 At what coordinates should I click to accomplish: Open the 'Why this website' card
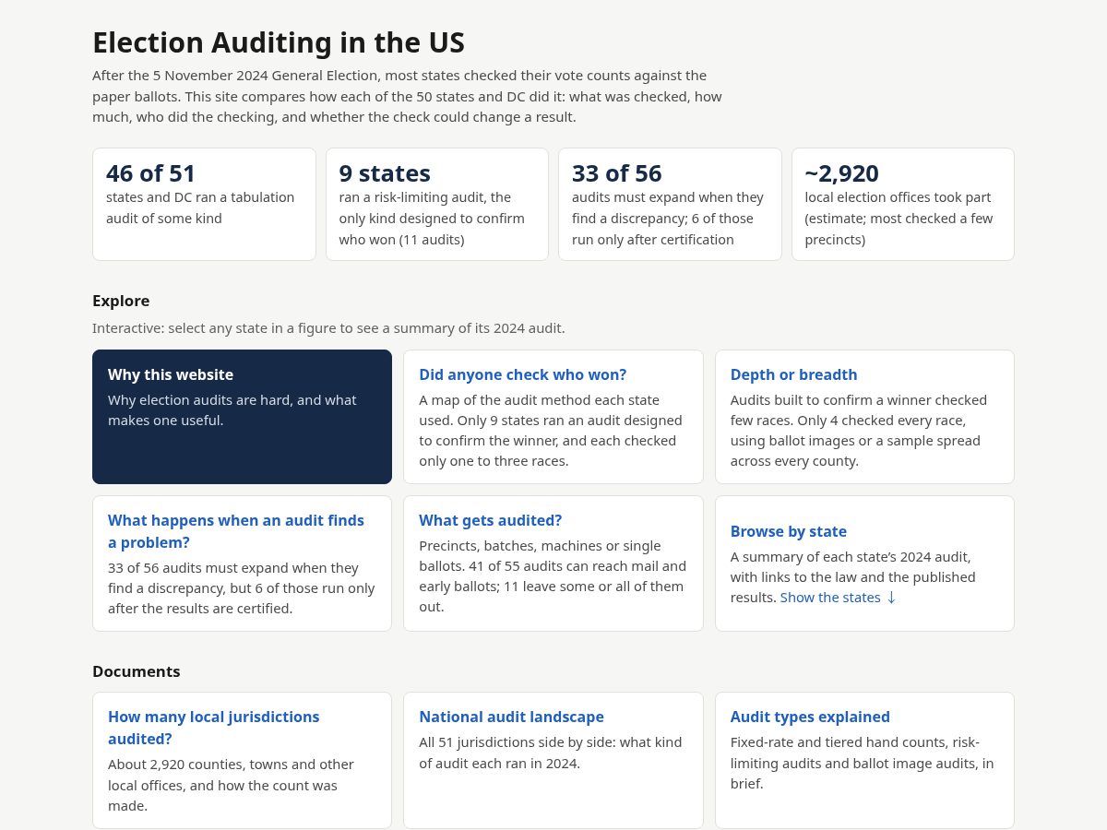[x=242, y=417]
